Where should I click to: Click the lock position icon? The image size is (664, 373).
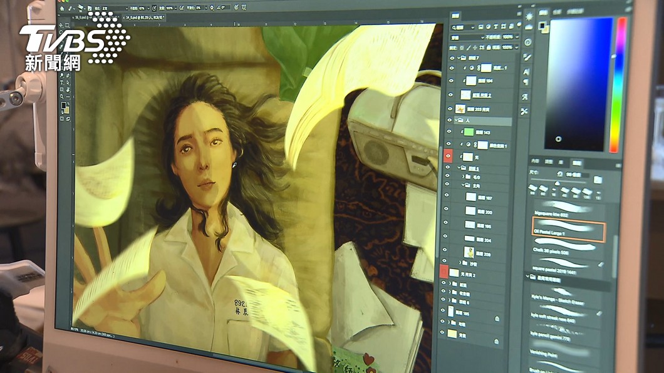[x=475, y=48]
